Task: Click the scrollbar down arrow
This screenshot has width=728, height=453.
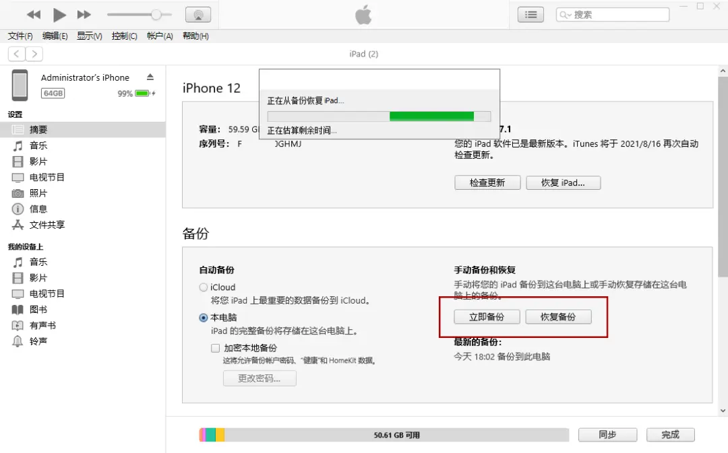Action: tap(723, 411)
